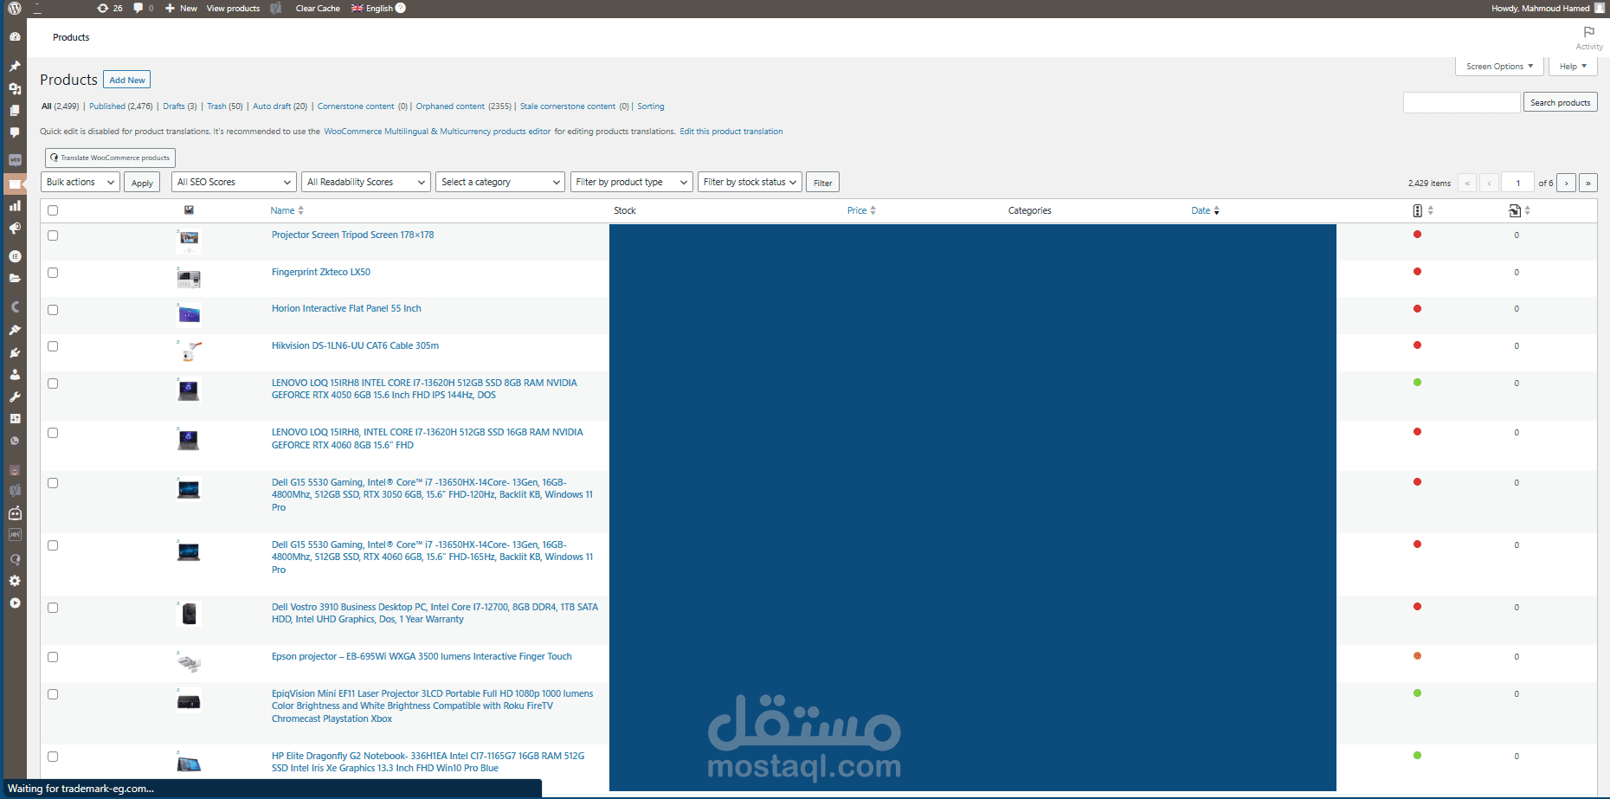Open the Filter by product type dropdown

tap(631, 182)
